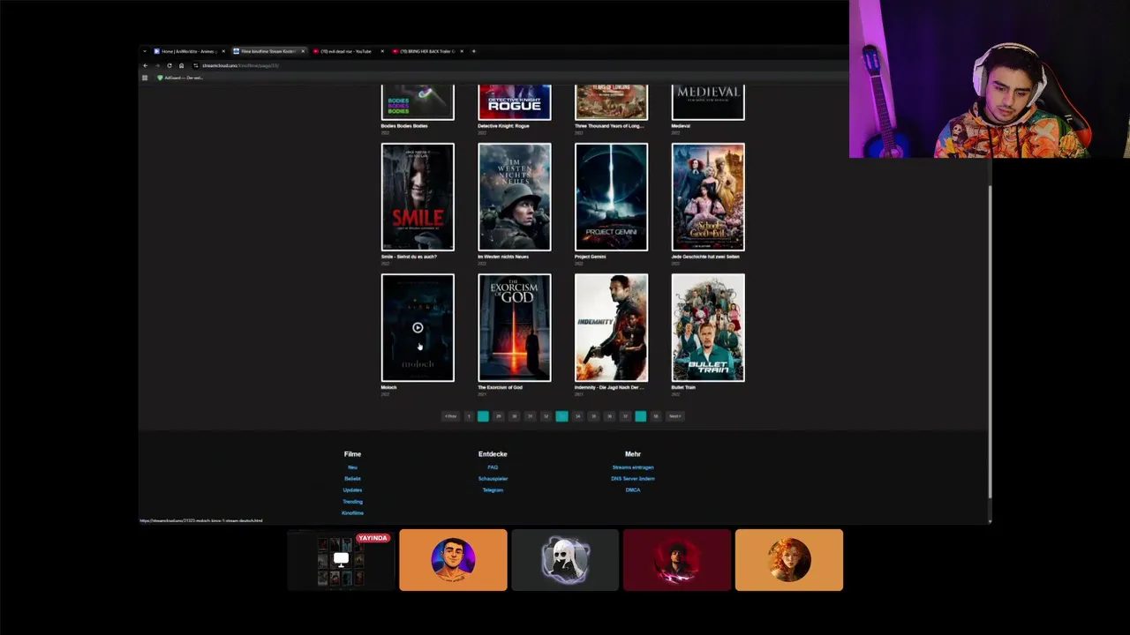1130x635 pixels.
Task: Open the Neu link under Filme
Action: (x=352, y=467)
